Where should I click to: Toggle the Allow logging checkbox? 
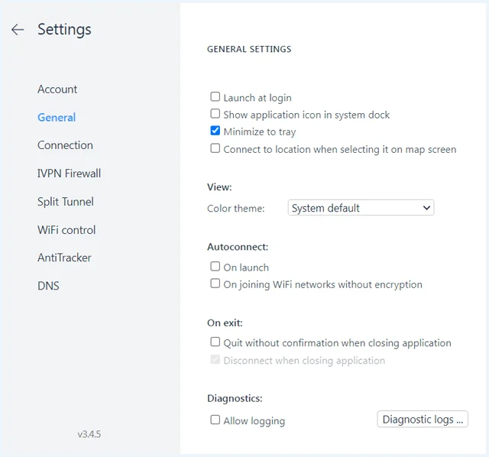coord(215,420)
